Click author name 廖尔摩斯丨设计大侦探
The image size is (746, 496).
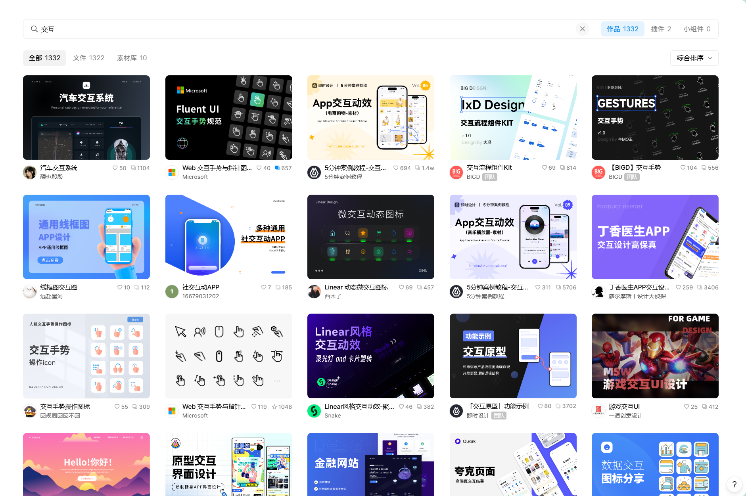(637, 296)
